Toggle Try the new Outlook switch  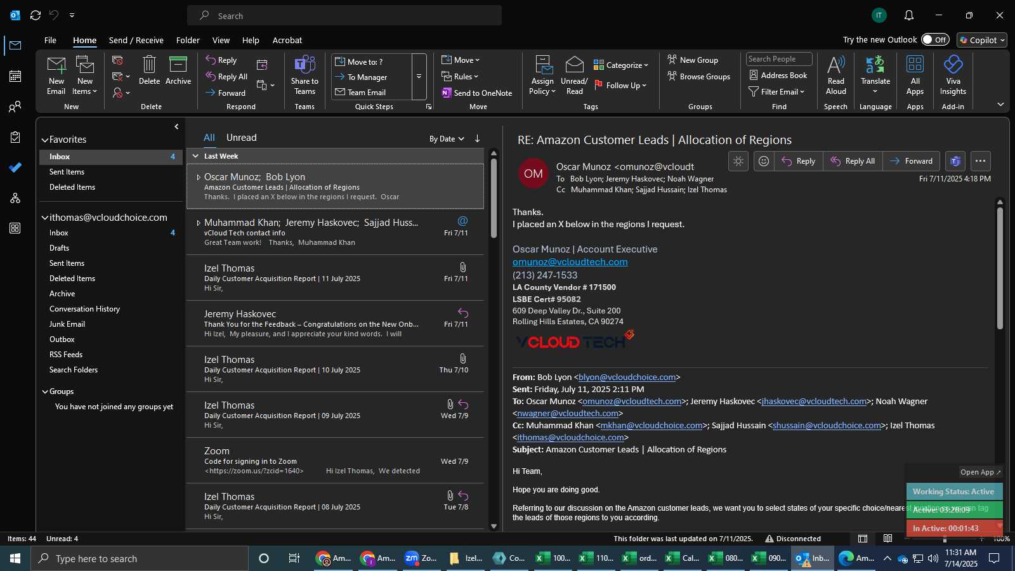pos(935,39)
